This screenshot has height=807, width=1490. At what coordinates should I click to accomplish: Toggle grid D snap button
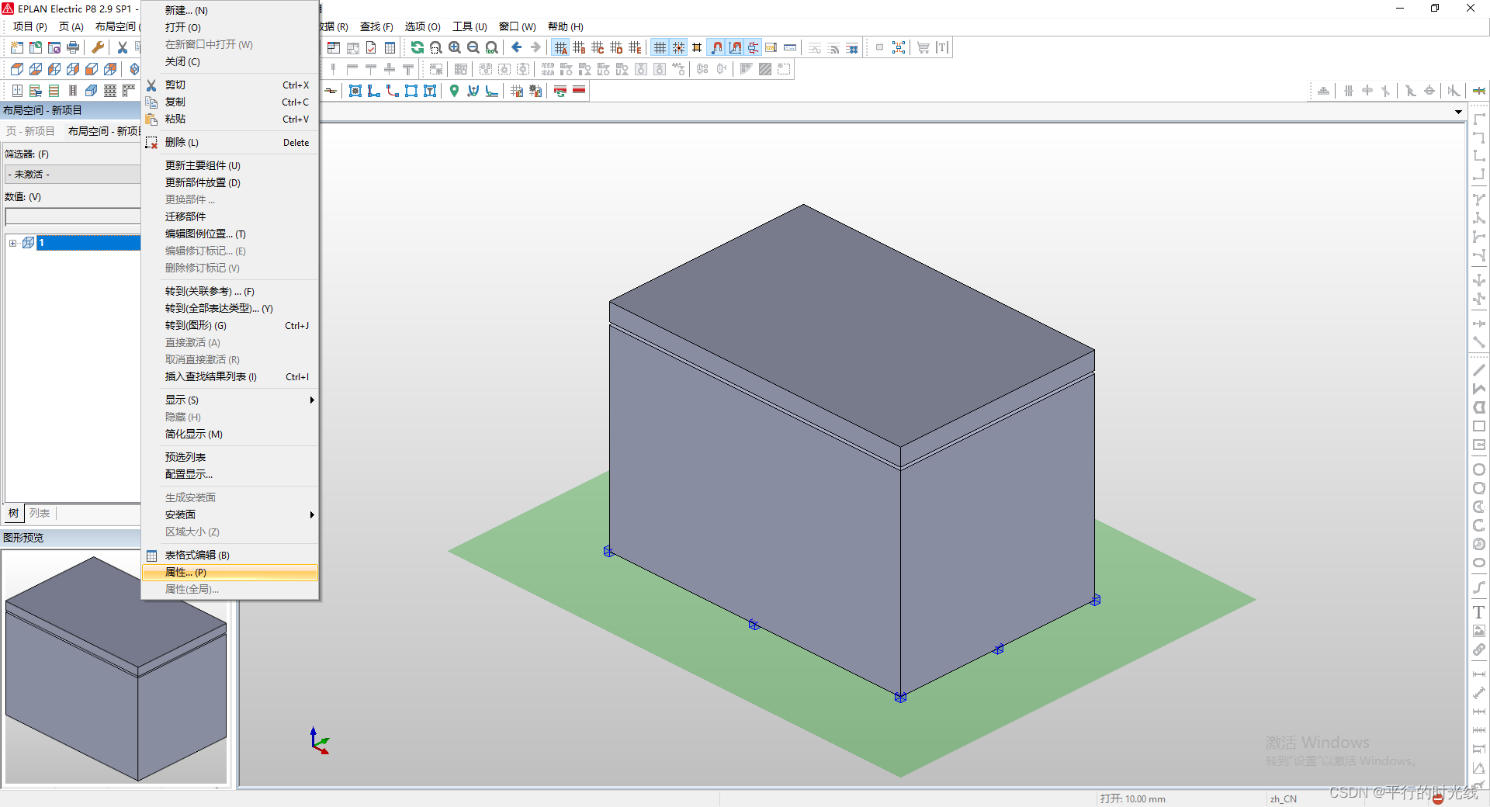coord(616,47)
